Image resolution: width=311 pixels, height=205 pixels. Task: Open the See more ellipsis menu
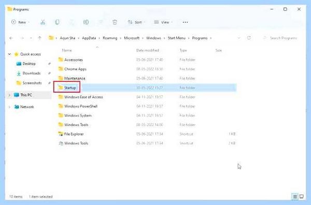point(185,22)
